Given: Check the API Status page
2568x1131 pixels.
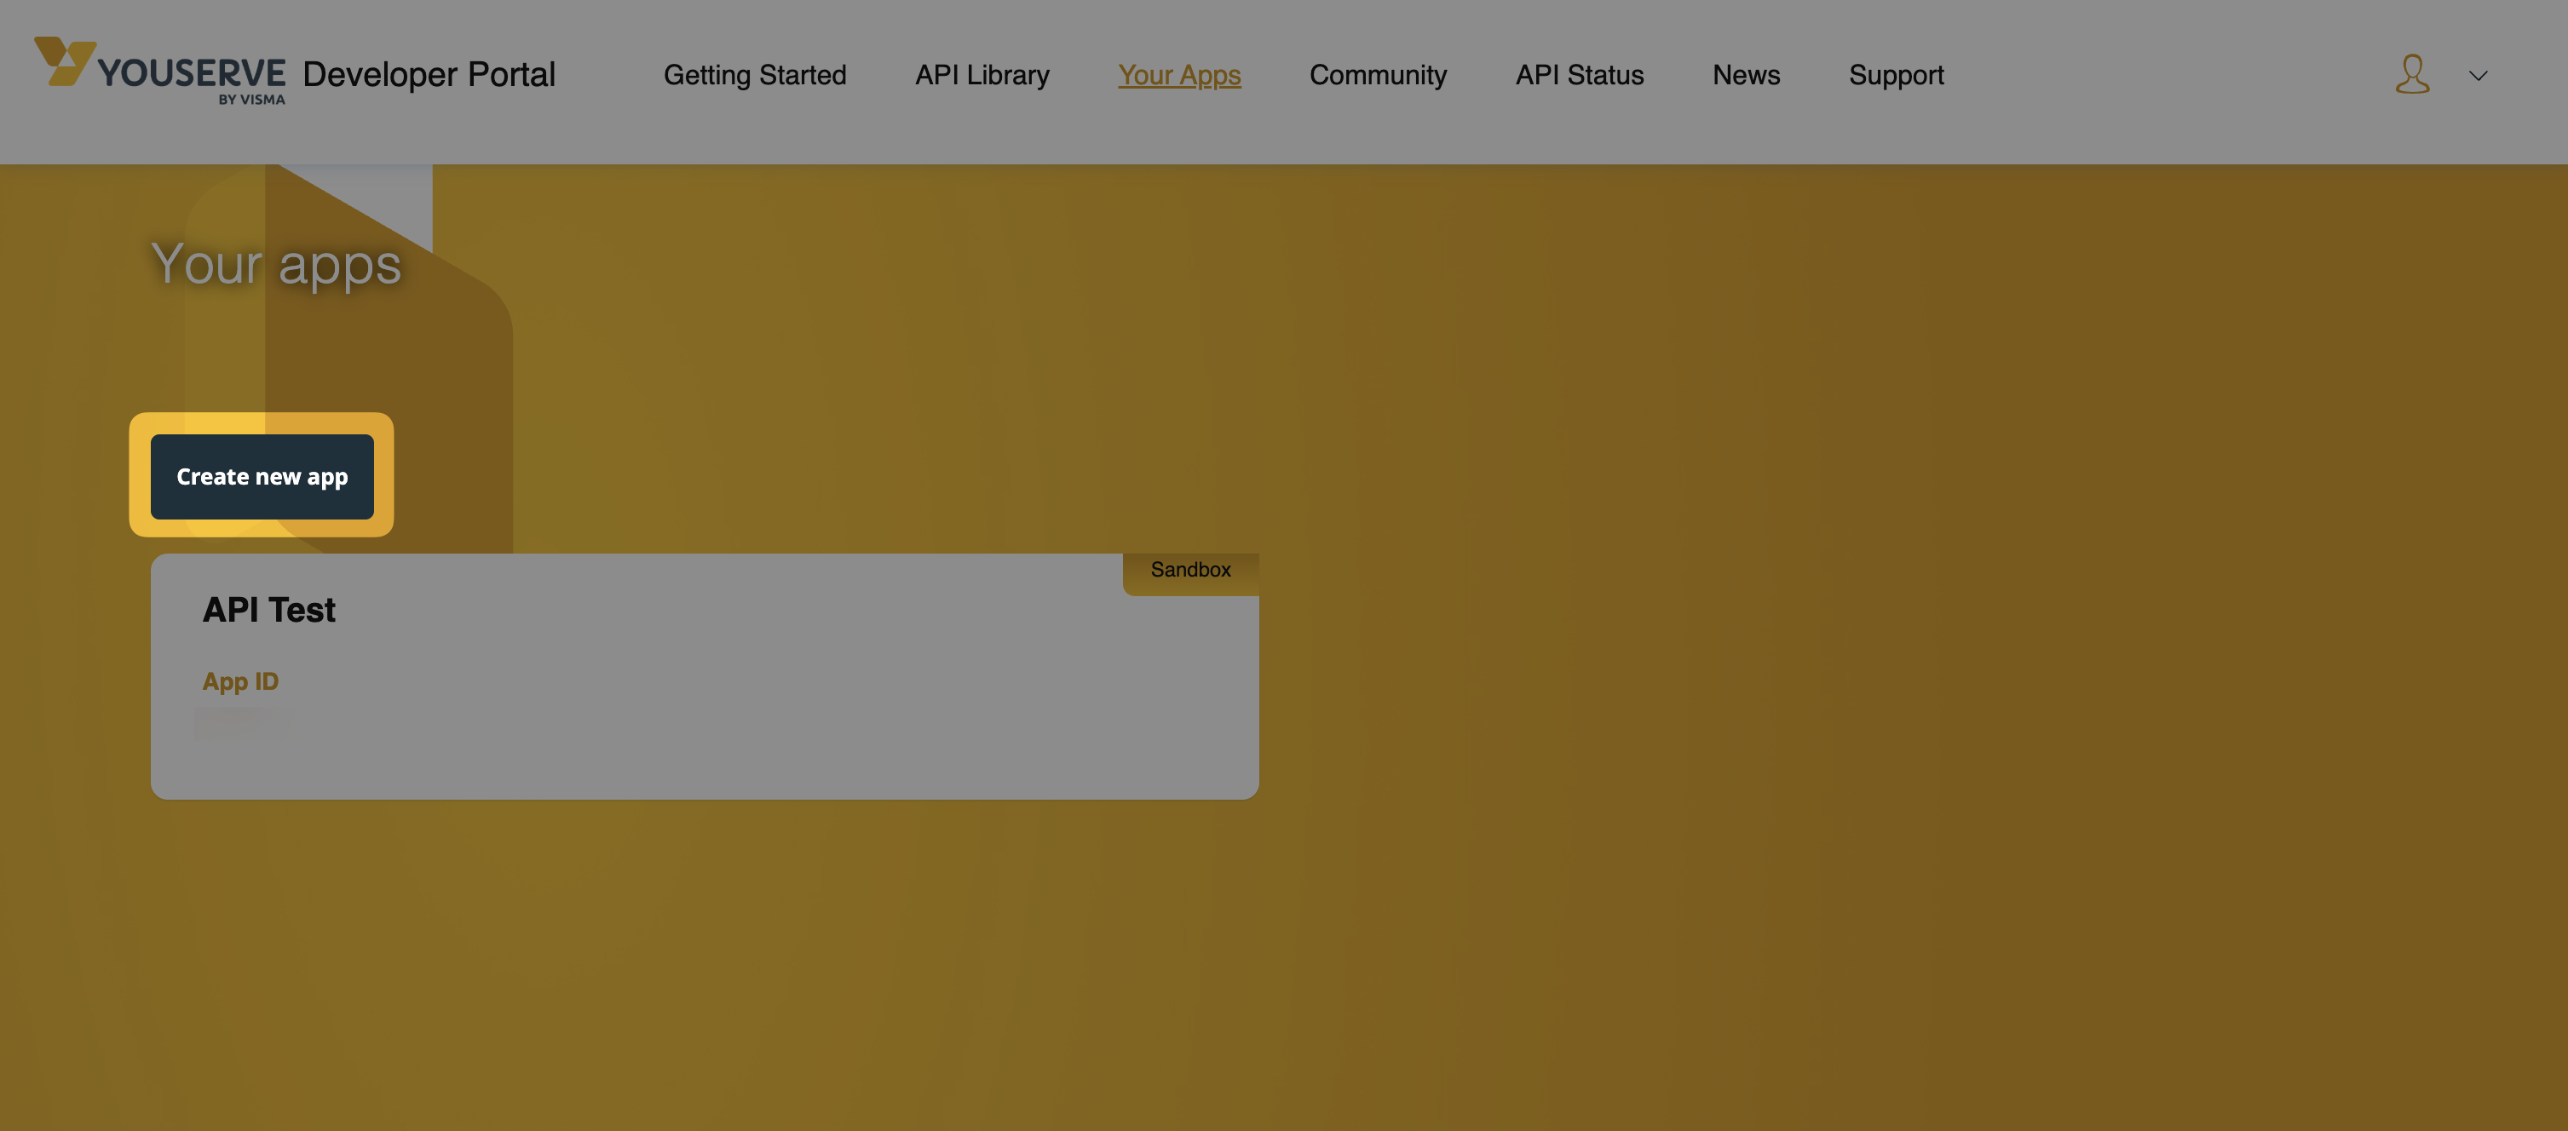Looking at the screenshot, I should click(1579, 75).
